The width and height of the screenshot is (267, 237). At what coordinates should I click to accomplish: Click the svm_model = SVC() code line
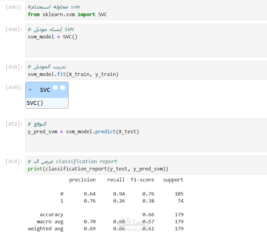click(x=53, y=37)
